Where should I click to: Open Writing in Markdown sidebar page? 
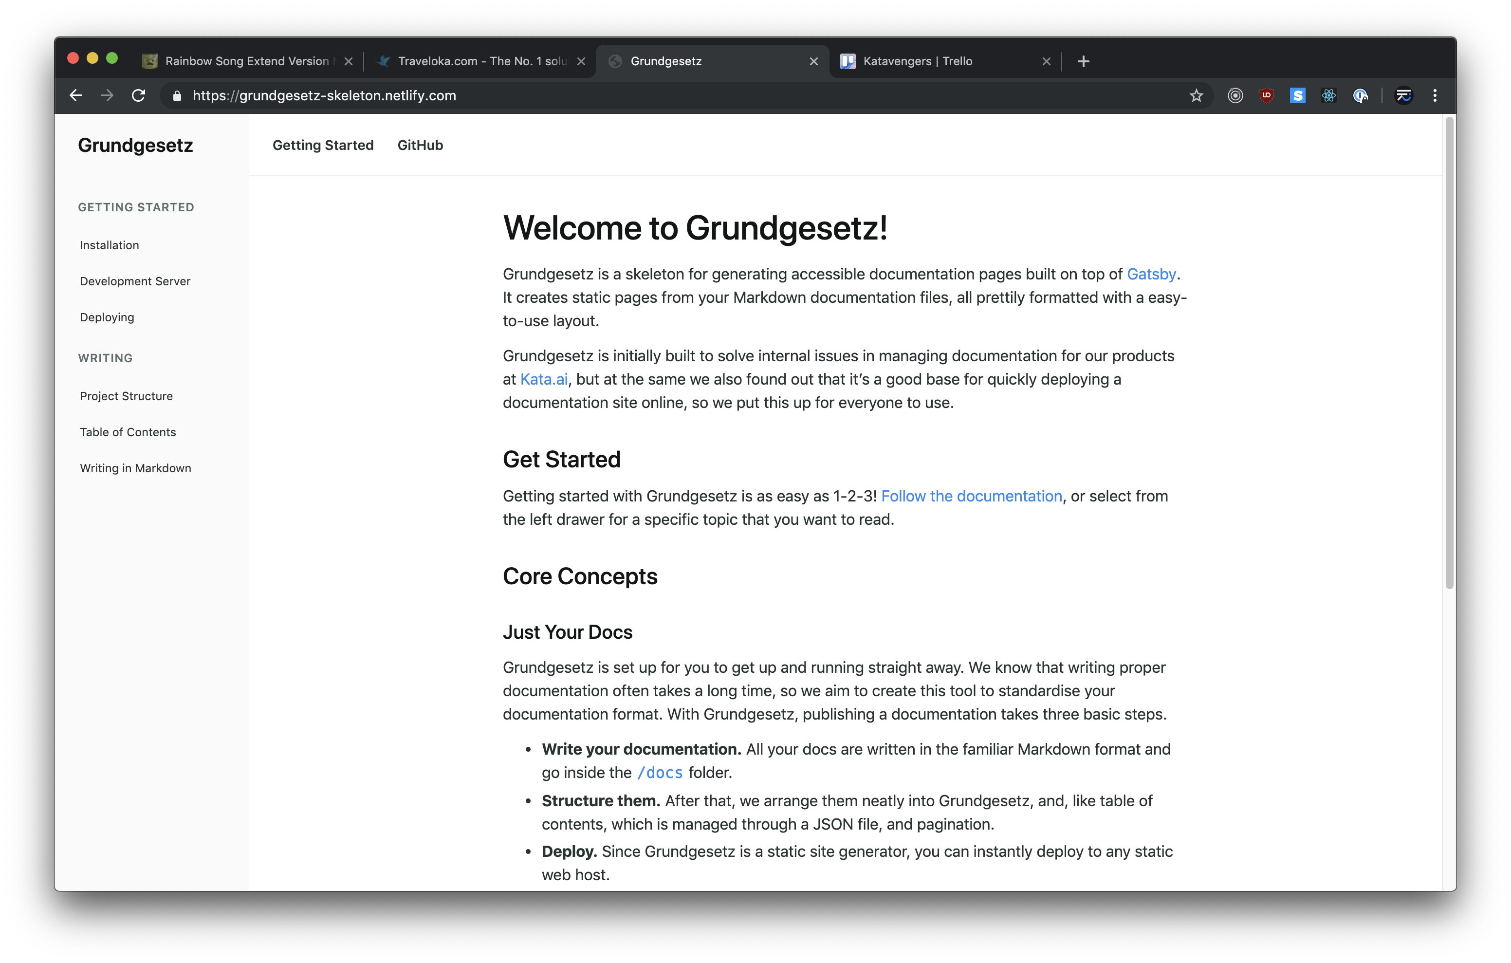pos(135,468)
